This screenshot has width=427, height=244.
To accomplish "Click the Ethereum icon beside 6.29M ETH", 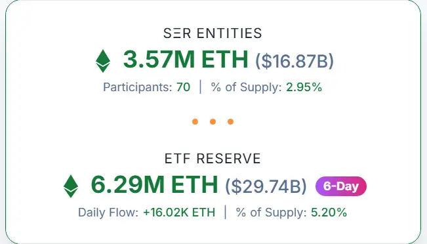I will click(x=71, y=186).
